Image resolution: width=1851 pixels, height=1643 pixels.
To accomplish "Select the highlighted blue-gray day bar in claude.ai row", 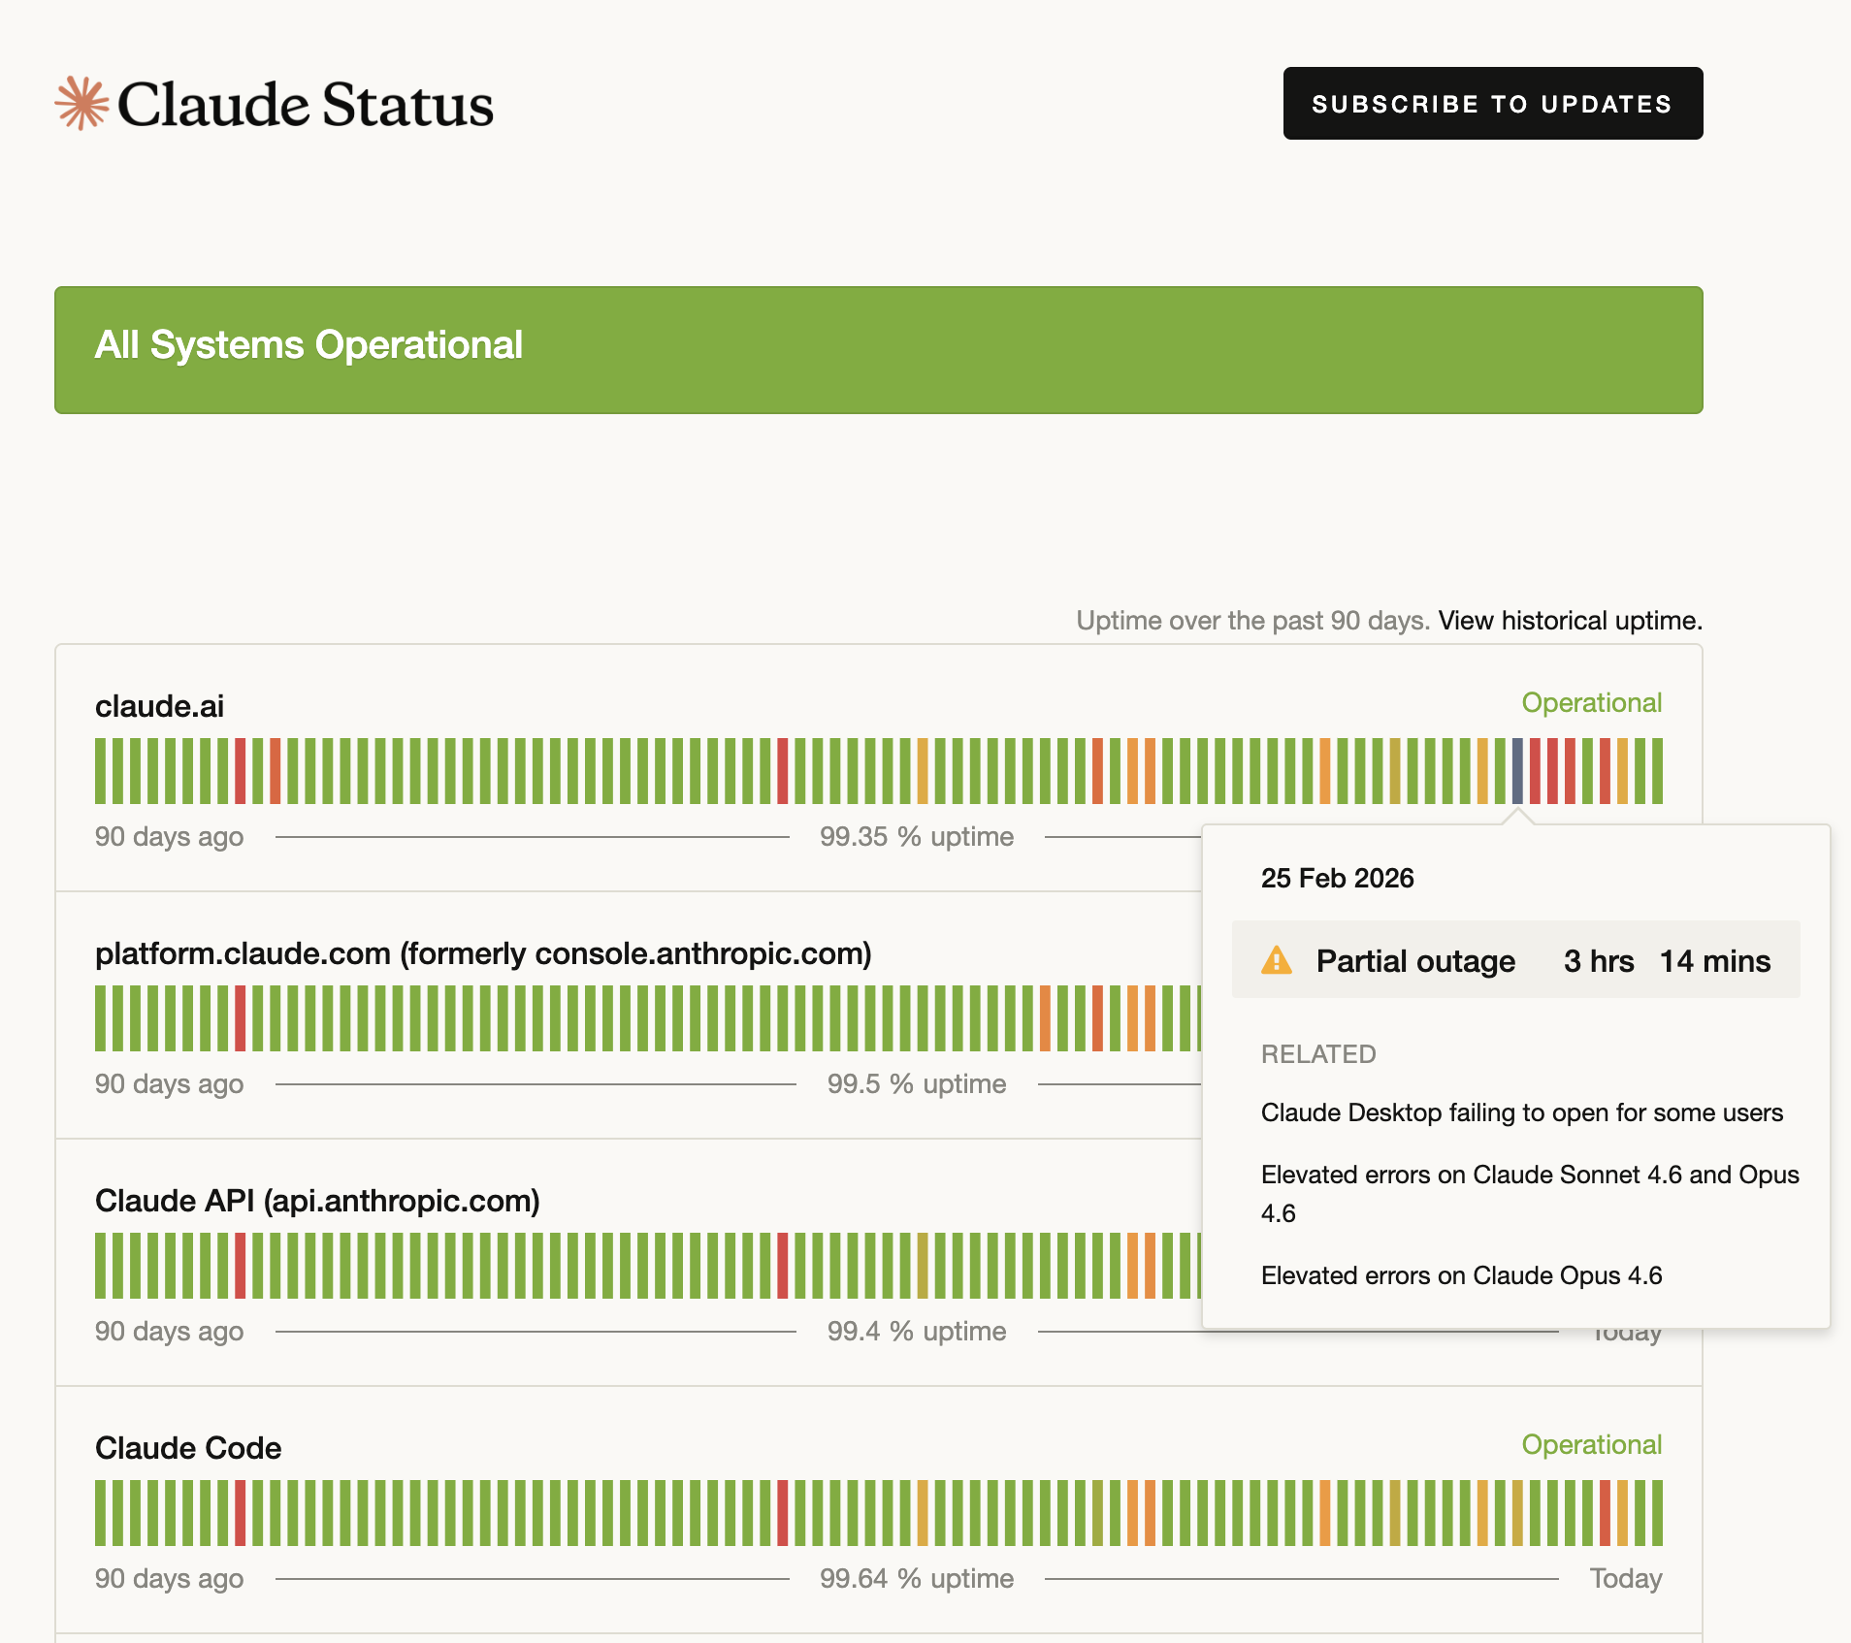I will (1517, 771).
